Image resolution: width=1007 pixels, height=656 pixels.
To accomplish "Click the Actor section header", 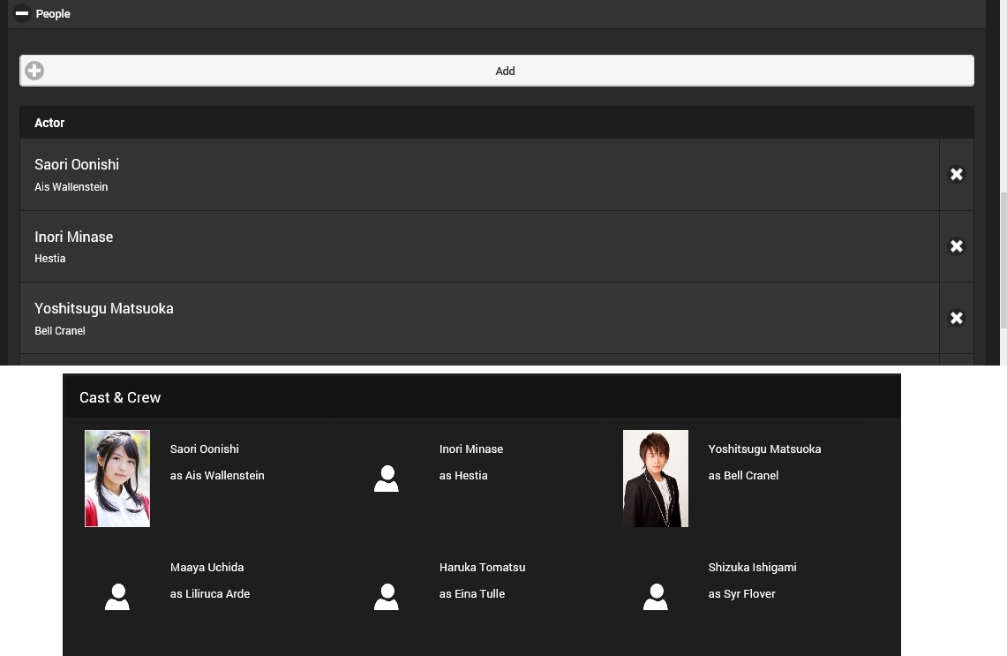I will click(x=496, y=123).
